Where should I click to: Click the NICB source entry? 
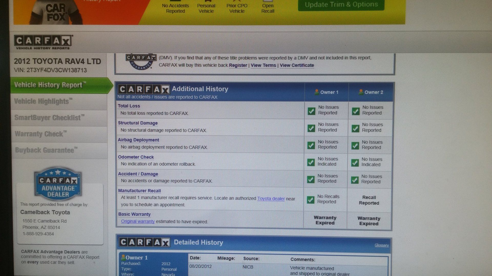pyautogui.click(x=248, y=267)
